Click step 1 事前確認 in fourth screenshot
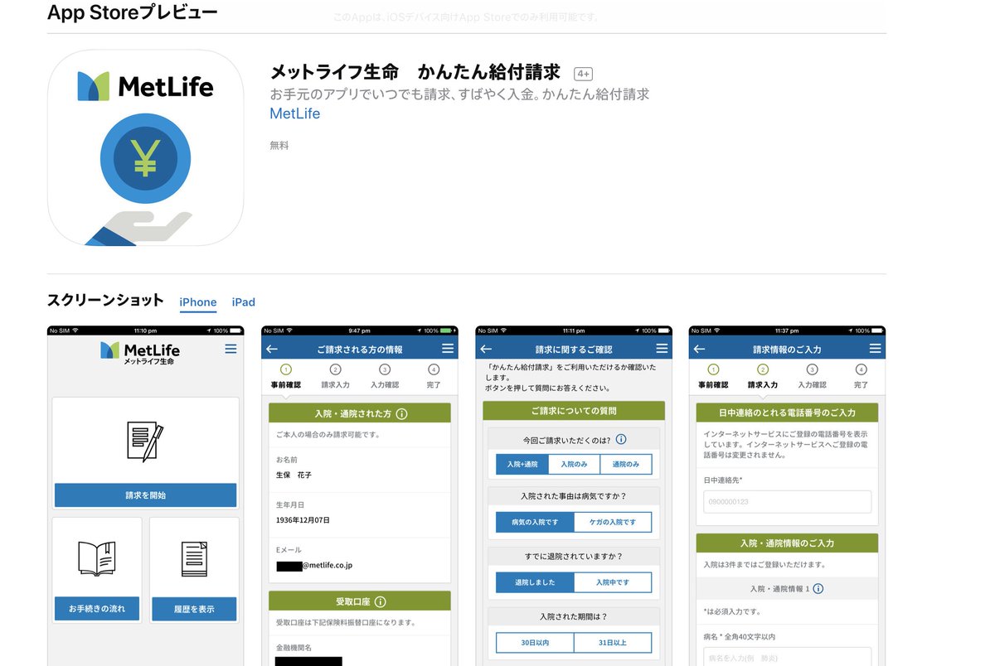The height and width of the screenshot is (666, 995). pos(713,377)
